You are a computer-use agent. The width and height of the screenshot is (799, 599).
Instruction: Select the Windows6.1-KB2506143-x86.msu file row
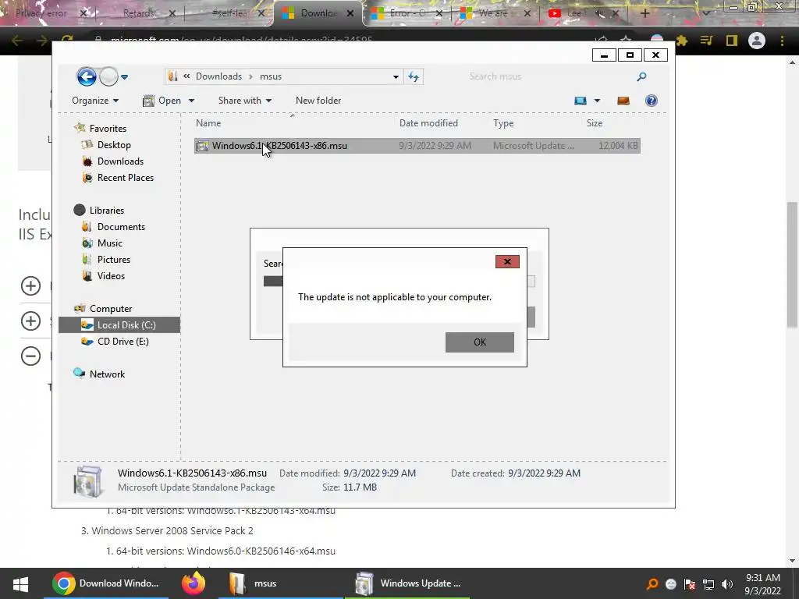[x=417, y=146]
